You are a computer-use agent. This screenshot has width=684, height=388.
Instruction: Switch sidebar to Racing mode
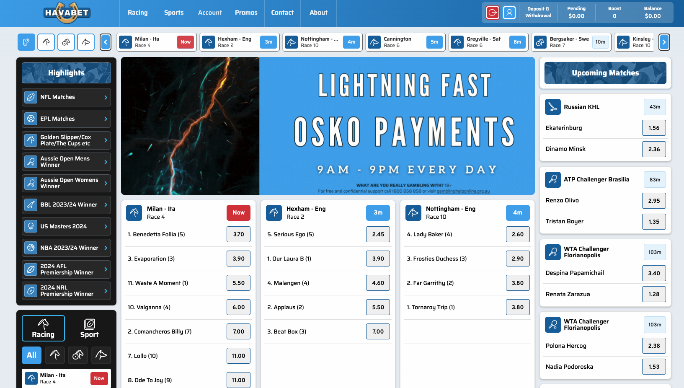[43, 329]
